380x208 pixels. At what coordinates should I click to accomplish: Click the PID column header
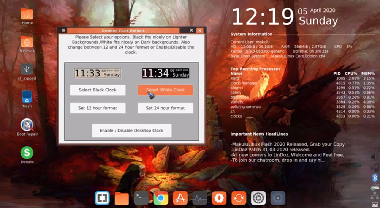(337, 74)
